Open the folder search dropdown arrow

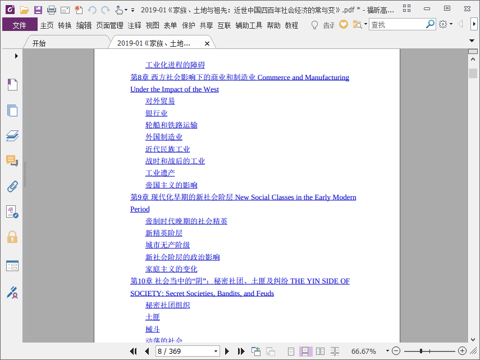click(x=365, y=24)
